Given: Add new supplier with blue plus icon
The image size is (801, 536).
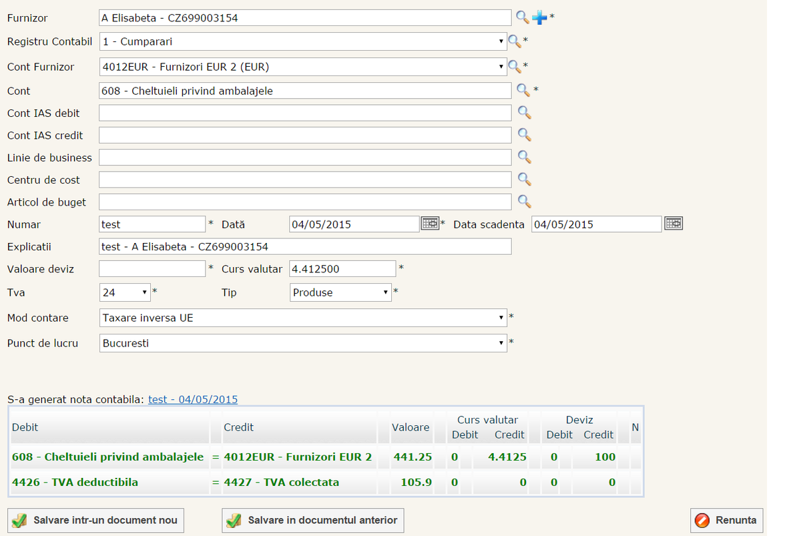Looking at the screenshot, I should click(539, 18).
